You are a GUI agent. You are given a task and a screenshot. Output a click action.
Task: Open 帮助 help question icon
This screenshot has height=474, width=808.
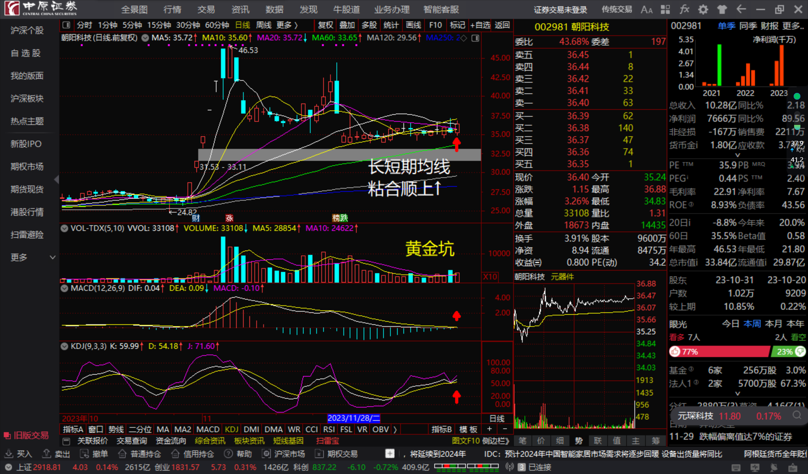coord(229,454)
